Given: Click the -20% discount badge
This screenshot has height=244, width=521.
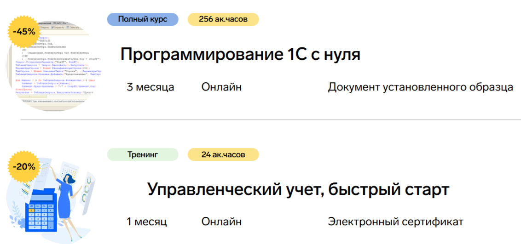Looking at the screenshot, I should (24, 166).
